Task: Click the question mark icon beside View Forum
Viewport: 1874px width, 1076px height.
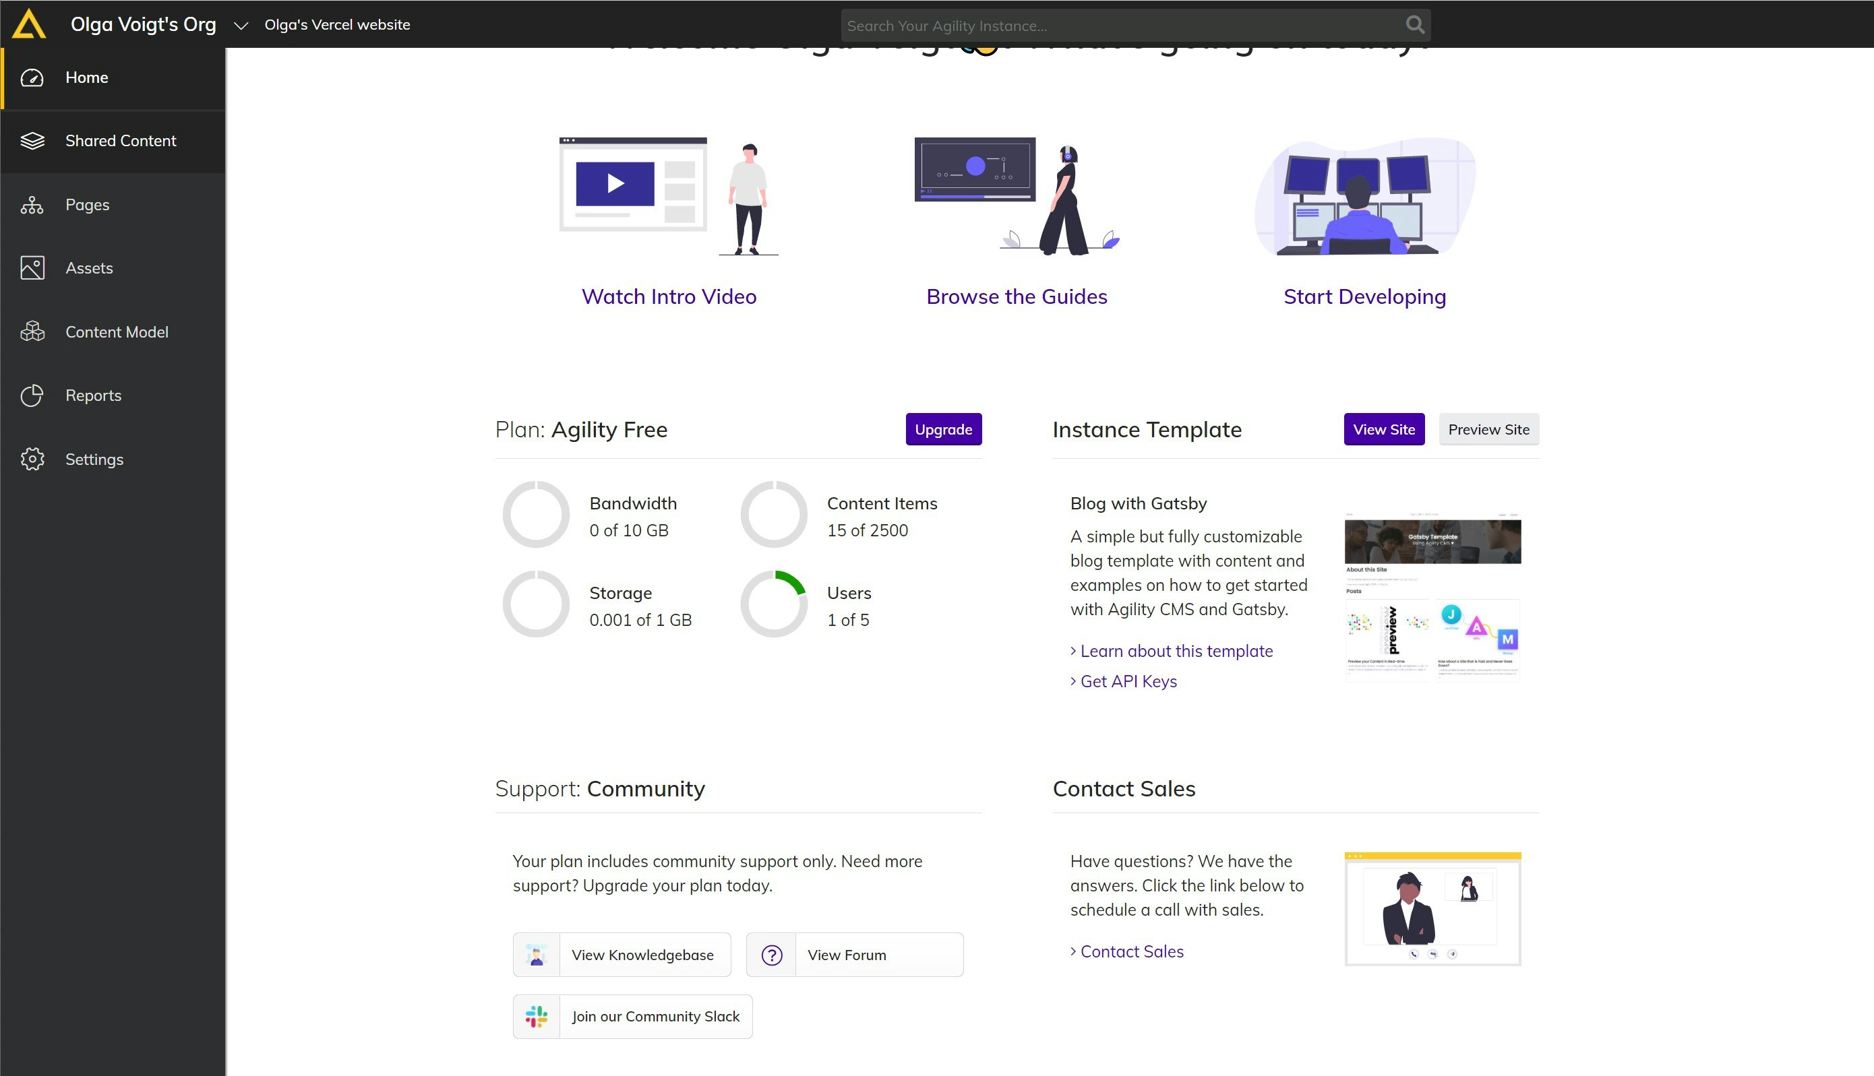Action: [x=770, y=954]
